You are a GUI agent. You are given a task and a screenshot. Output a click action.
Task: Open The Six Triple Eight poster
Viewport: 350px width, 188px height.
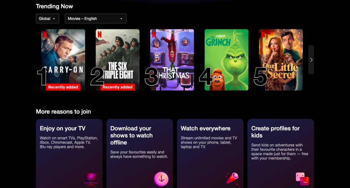coord(118,60)
